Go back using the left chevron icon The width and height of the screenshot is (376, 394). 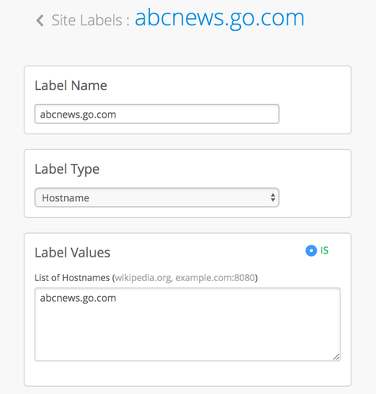point(40,21)
